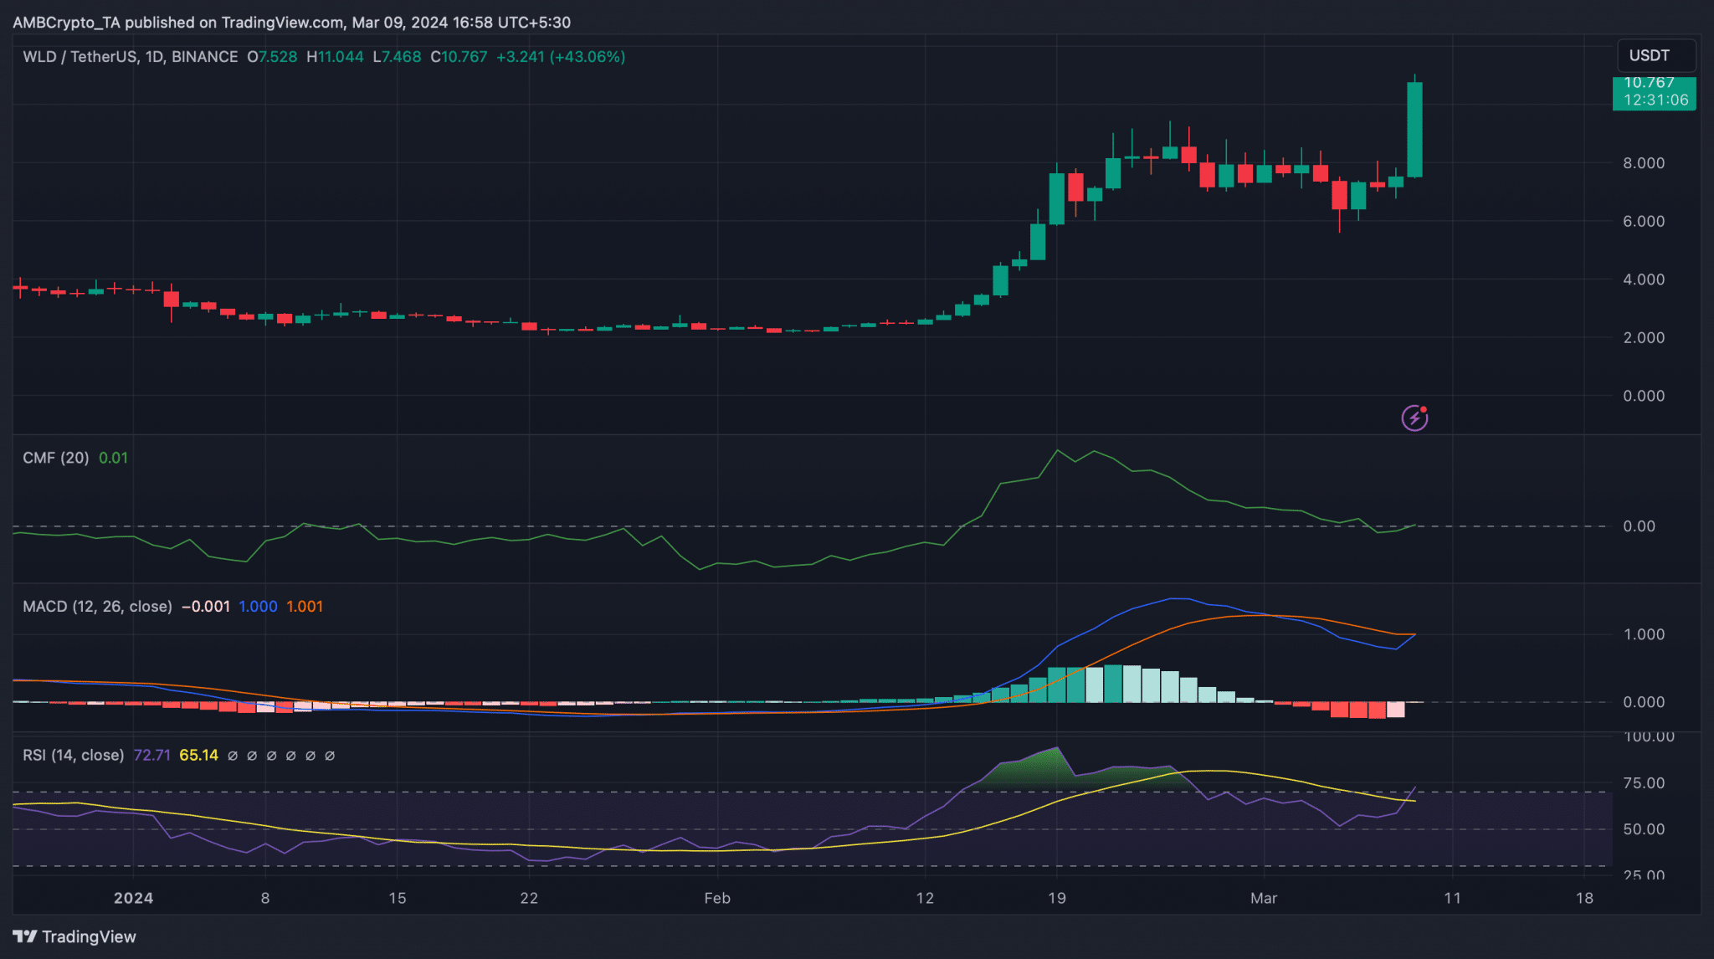Open the USDT currency selector
Image resolution: width=1714 pixels, height=959 pixels.
click(x=1656, y=56)
